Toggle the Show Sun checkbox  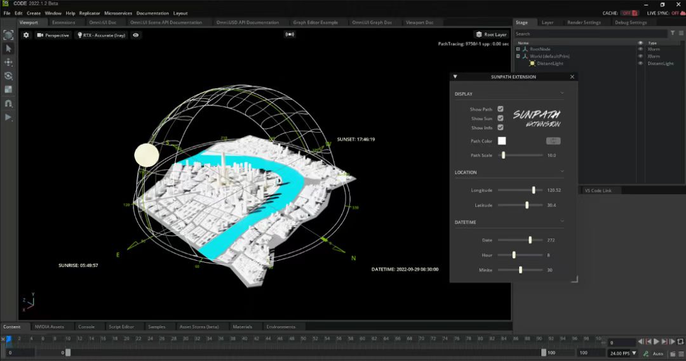click(501, 118)
